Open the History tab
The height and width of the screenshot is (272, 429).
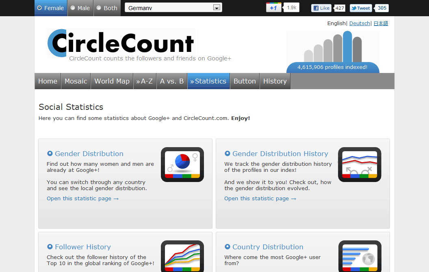[275, 81]
